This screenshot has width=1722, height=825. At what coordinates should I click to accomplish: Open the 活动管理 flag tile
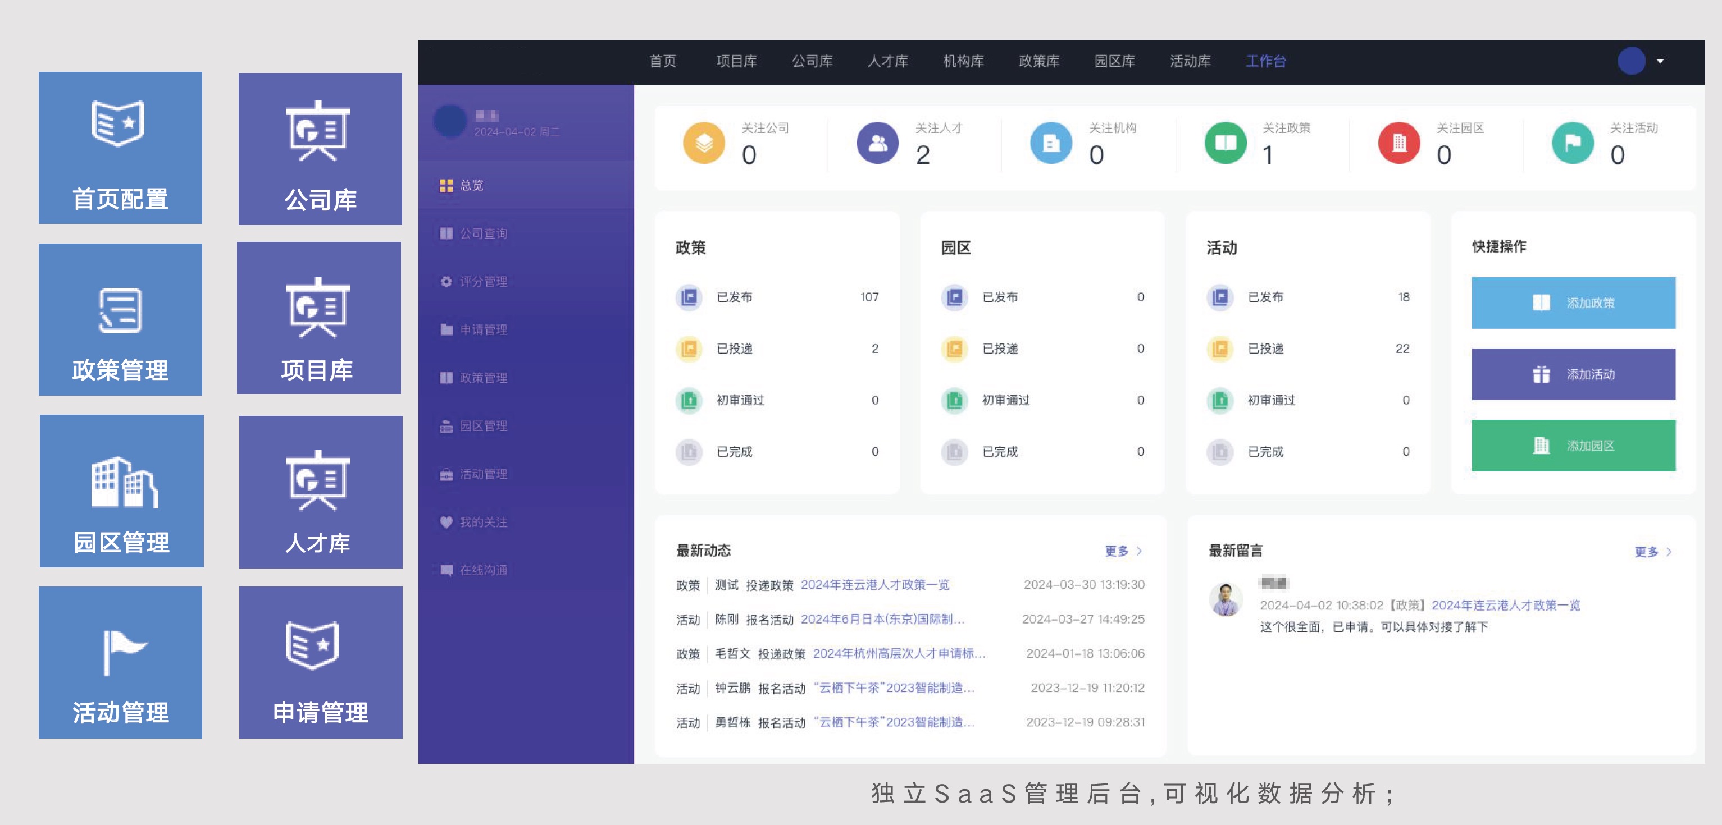120,662
